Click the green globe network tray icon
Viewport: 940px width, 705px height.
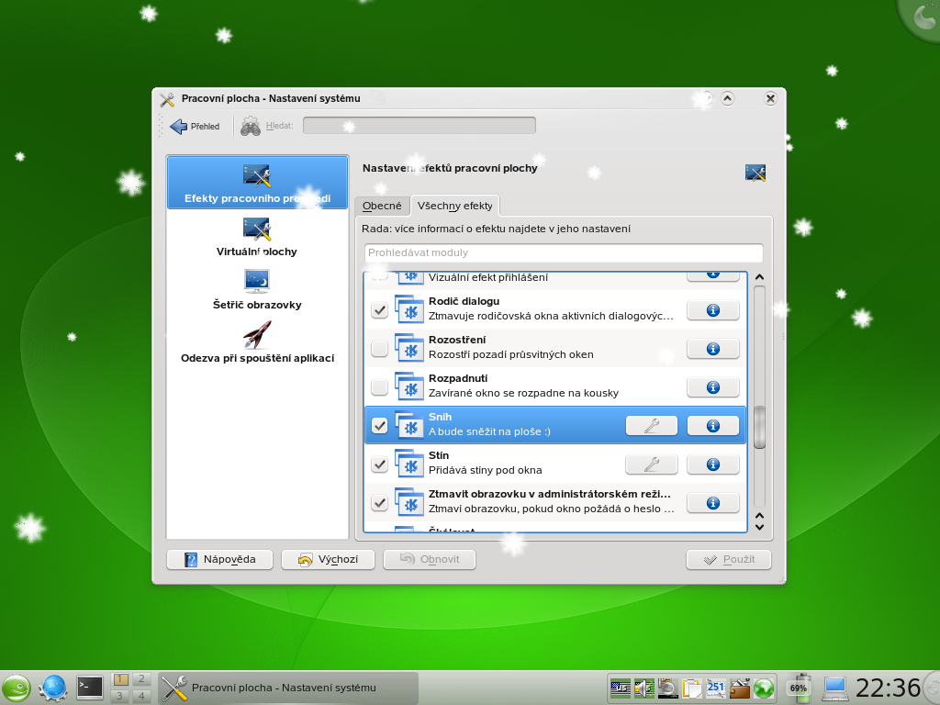pyautogui.click(x=764, y=688)
